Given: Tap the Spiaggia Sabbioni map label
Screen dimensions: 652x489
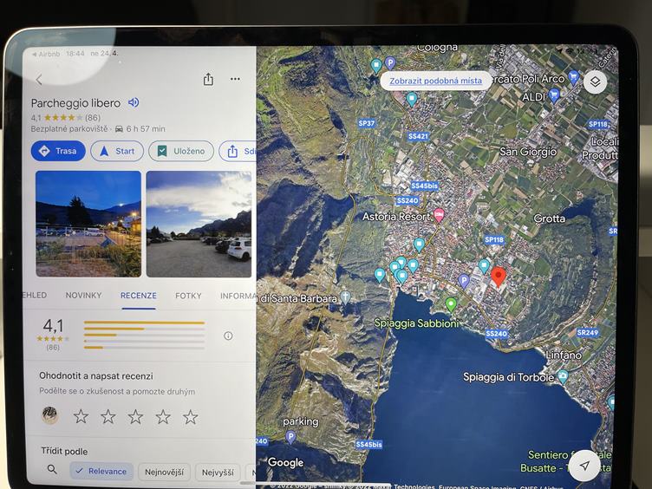Looking at the screenshot, I should tap(416, 323).
